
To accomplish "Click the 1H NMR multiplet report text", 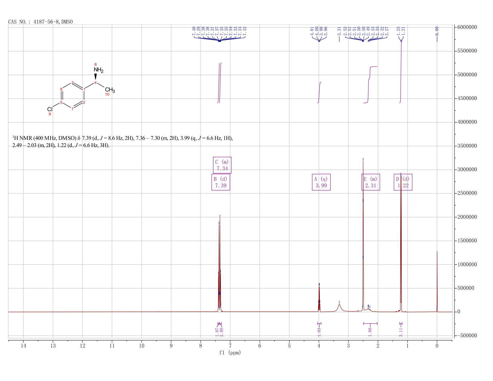I will [x=123, y=142].
